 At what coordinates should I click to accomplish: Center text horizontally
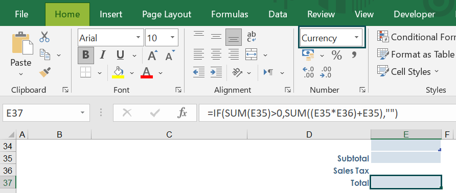click(216, 54)
